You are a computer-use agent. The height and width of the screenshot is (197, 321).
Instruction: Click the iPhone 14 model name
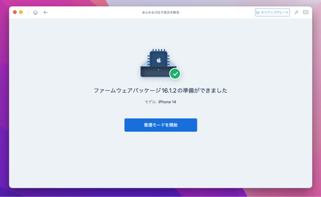167,102
